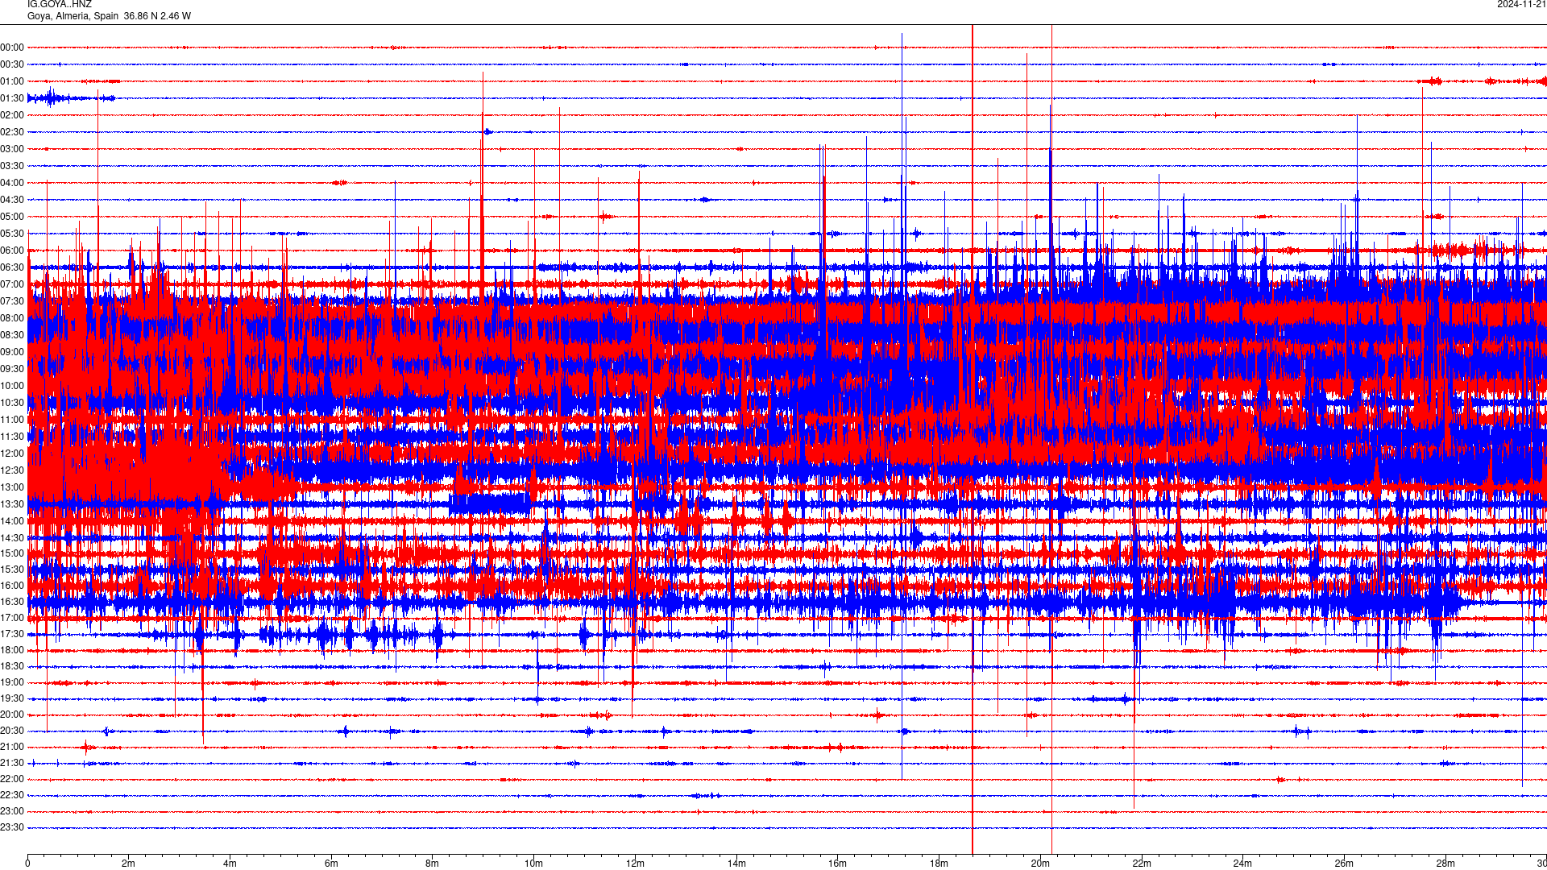Click the 26m tick on the time axis

coord(1344,864)
